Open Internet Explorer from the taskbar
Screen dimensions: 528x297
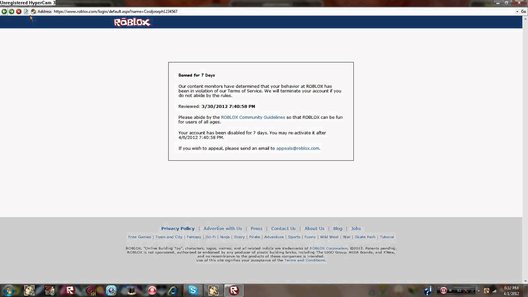click(173, 290)
